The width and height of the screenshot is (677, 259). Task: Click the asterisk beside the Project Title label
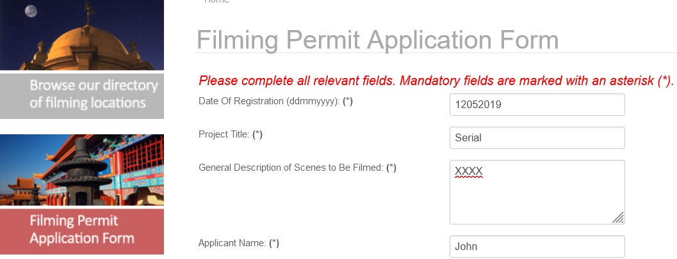pyautogui.click(x=257, y=134)
